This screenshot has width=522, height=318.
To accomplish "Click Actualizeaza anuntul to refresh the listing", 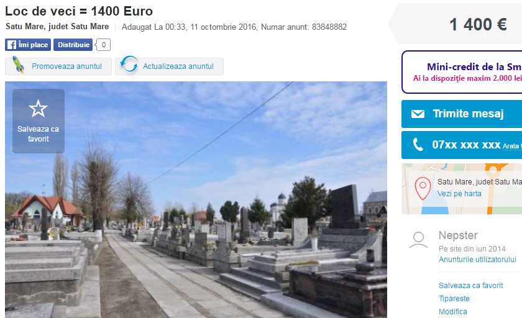I will tap(170, 66).
